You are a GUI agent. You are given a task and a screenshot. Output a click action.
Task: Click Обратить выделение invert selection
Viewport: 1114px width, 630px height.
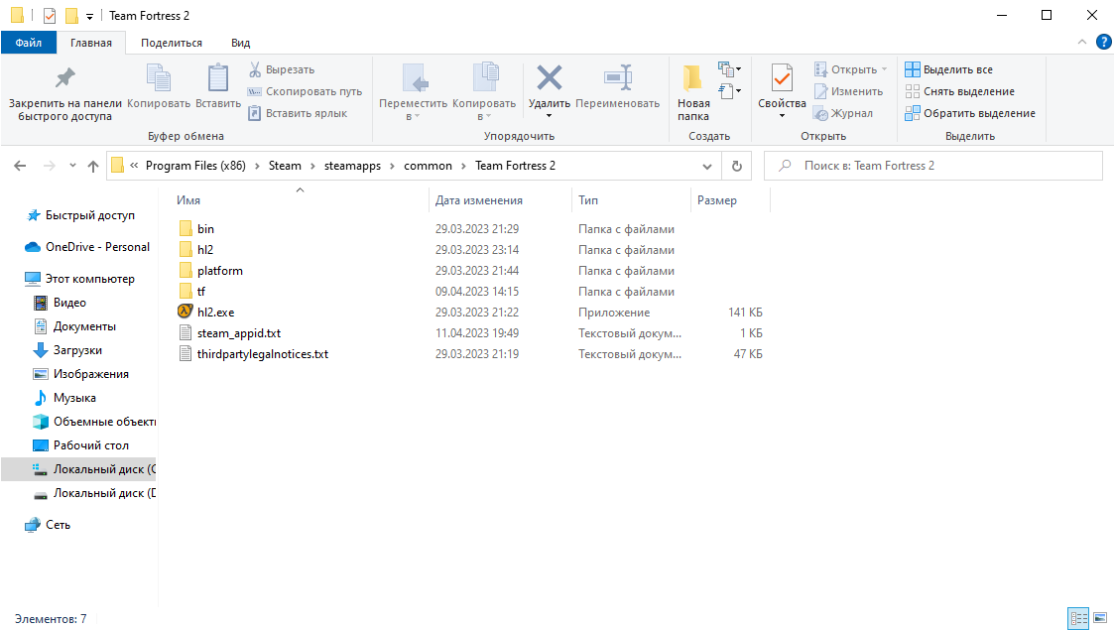(x=970, y=113)
